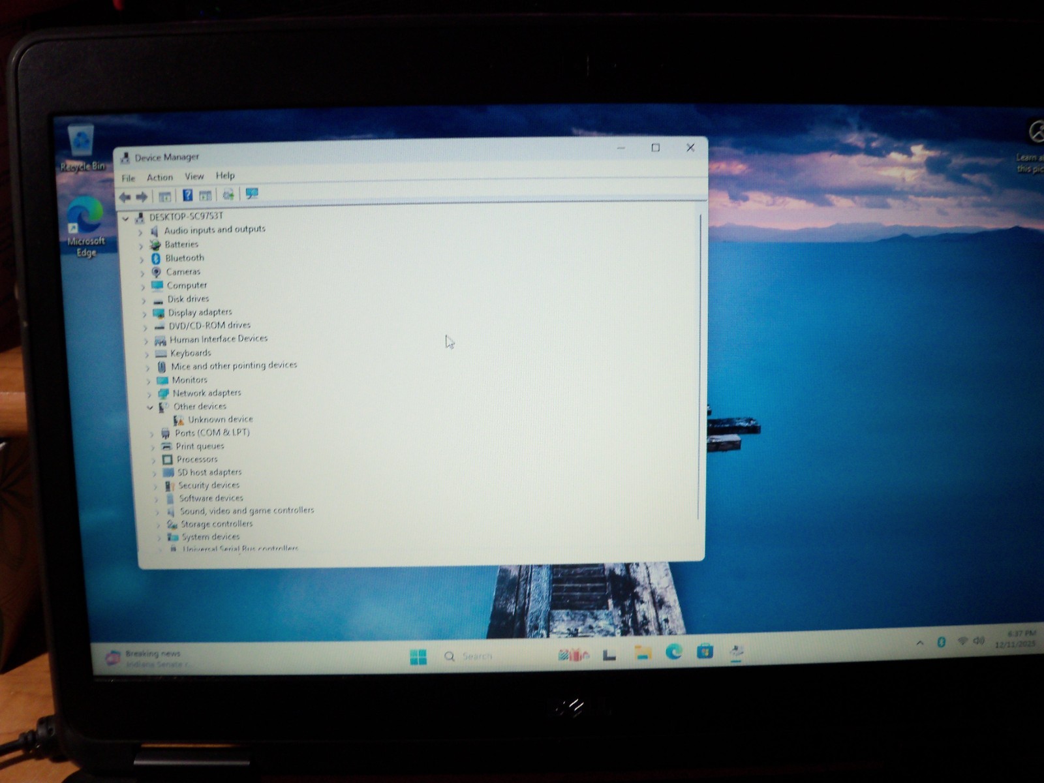Select the DESKTOP-SC9753T computer name

(x=186, y=216)
